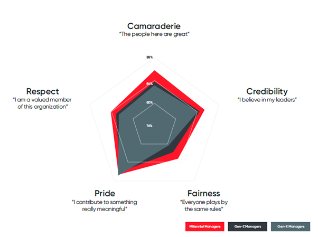Click the 88% gridline label
The height and width of the screenshot is (237, 318).
pyautogui.click(x=149, y=57)
